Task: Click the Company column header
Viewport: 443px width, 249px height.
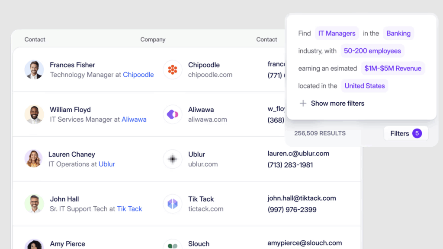Action: (x=153, y=39)
